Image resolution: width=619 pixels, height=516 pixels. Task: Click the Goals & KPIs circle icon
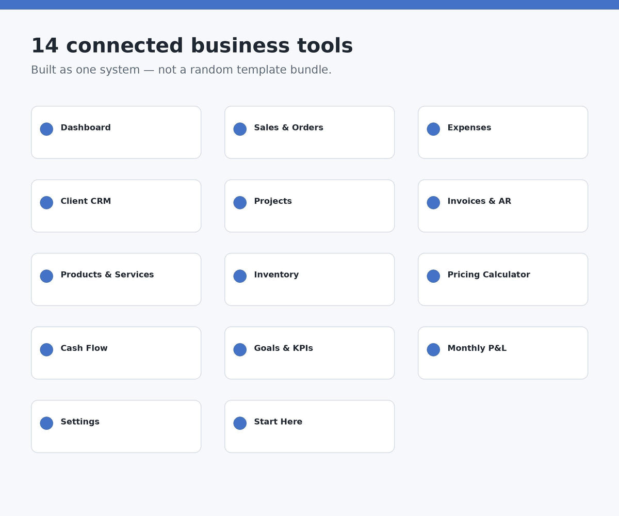240,350
